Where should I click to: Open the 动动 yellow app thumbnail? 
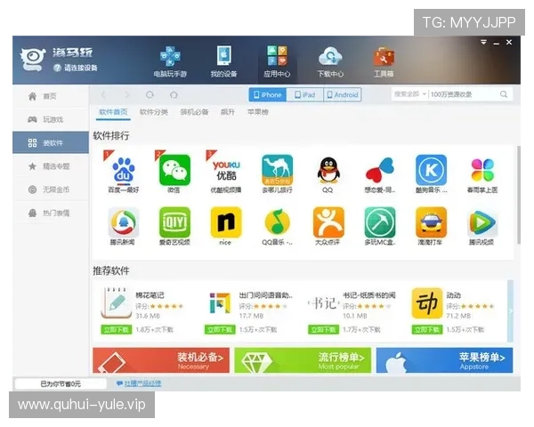[426, 302]
